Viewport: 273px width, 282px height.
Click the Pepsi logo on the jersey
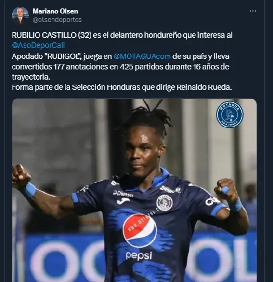[x=140, y=230]
